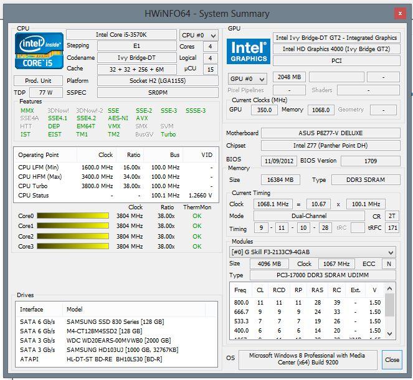
Task: Click the PC3-17000 DDR3 SDRAM UDIMM field
Action: click(x=323, y=275)
